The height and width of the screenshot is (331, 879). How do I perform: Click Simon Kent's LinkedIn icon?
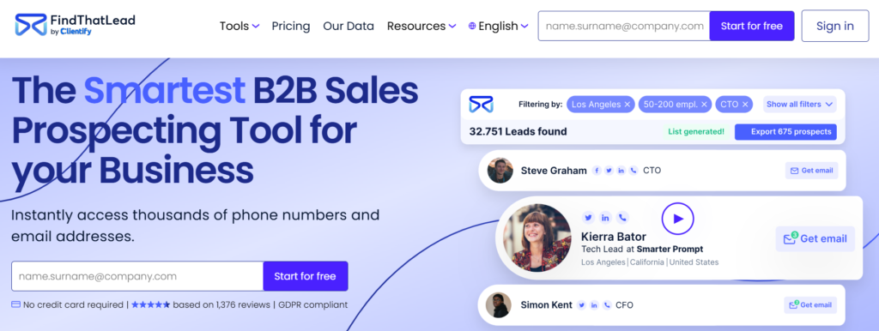click(x=594, y=305)
